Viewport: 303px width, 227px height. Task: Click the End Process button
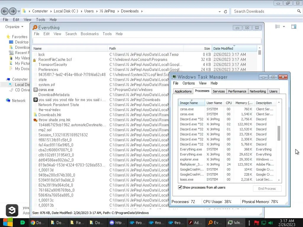pos(267,189)
